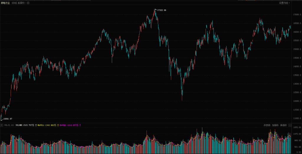Toggle the magenta MAVOL2 moving average line
This screenshot has height=154, width=302.
(x=69, y=125)
